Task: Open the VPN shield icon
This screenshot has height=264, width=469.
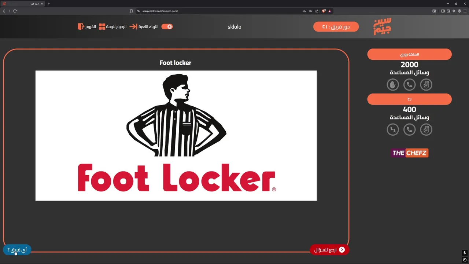Action: coord(459,11)
